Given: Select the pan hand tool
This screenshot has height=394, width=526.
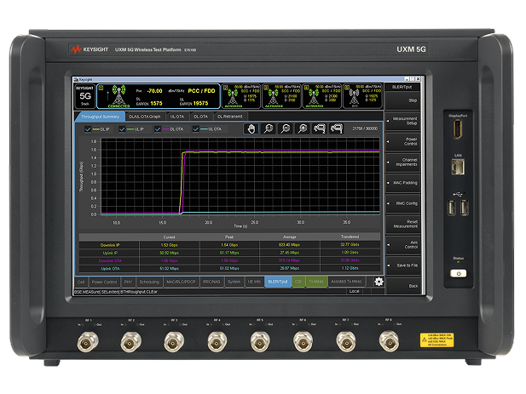Looking at the screenshot, I should [x=251, y=128].
